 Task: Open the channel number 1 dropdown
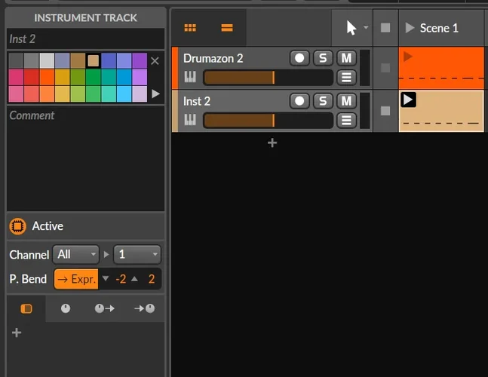[137, 255]
